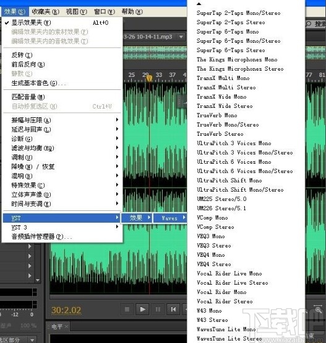The image size is (326, 343).
Task: Click the Pause button in transport
Action: pyautogui.click(x=158, y=310)
